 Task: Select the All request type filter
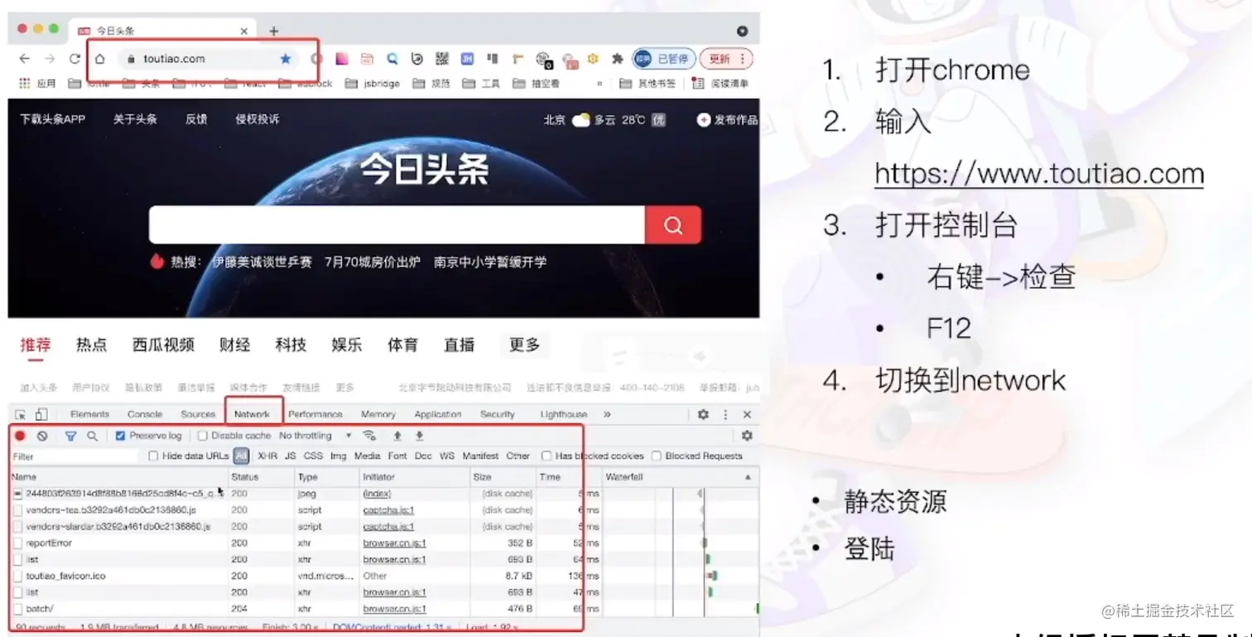click(241, 456)
